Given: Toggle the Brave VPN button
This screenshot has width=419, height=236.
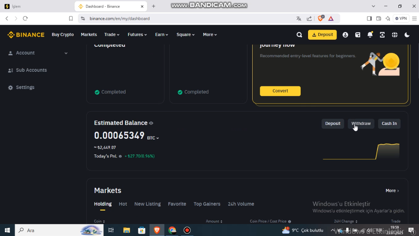Looking at the screenshot, I should pyautogui.click(x=401, y=18).
